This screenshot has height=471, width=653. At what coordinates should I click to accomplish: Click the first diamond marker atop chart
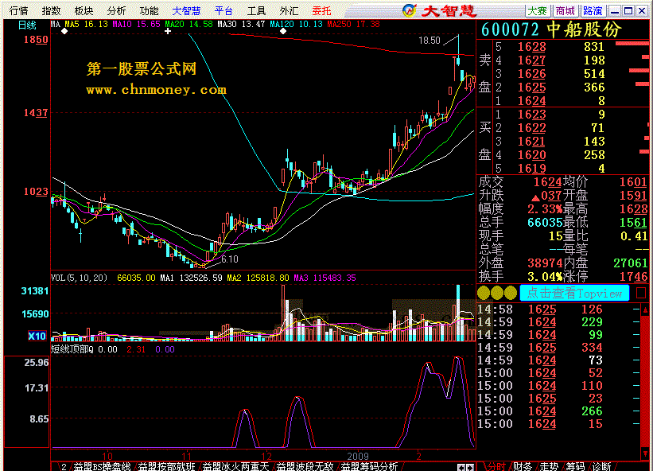[64, 31]
